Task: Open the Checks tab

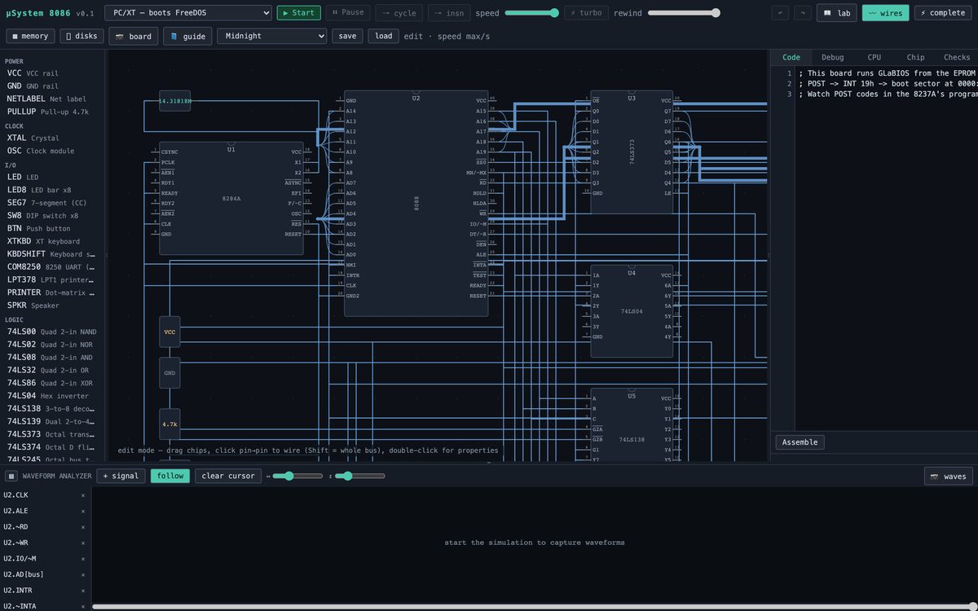Action: (957, 57)
